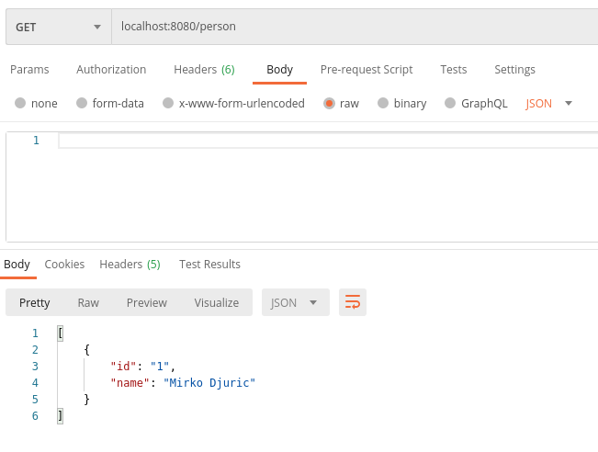The image size is (598, 452).
Task: Open the Pre-request Script tab
Action: point(367,70)
